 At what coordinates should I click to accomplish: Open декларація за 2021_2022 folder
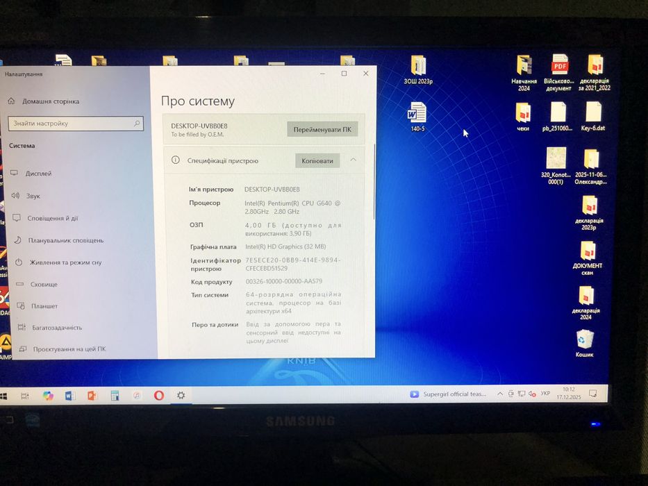pos(595,73)
